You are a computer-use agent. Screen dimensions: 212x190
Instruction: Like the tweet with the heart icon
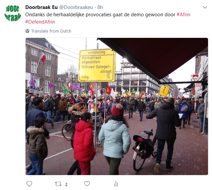[x=87, y=184]
